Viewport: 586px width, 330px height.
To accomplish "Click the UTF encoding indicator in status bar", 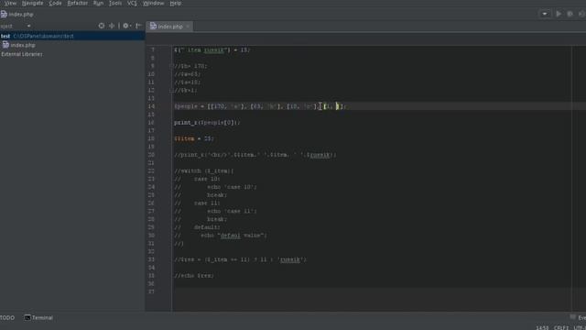I will 580,328.
